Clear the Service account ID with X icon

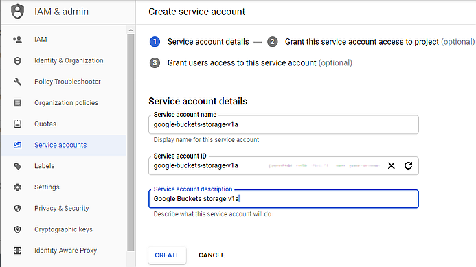click(x=392, y=165)
